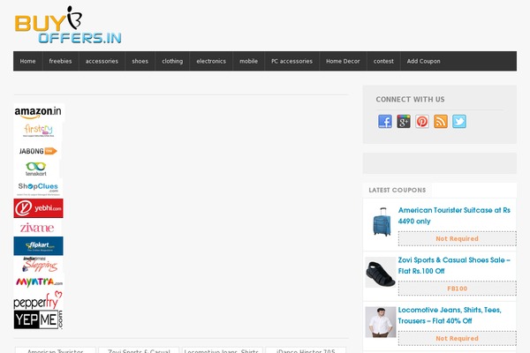Select the Indiatimes Shopping store logo

click(x=39, y=264)
